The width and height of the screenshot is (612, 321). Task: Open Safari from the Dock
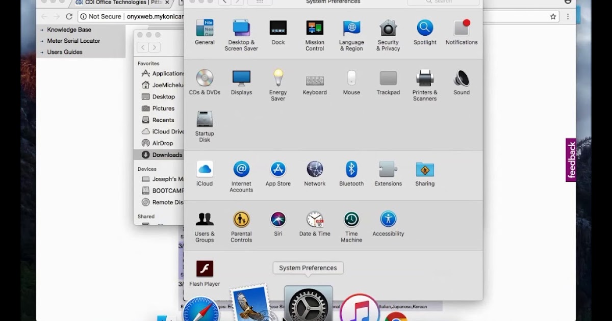point(201,309)
